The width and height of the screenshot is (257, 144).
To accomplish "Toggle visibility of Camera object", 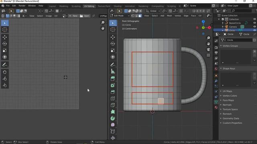I will [x=255, y=27].
